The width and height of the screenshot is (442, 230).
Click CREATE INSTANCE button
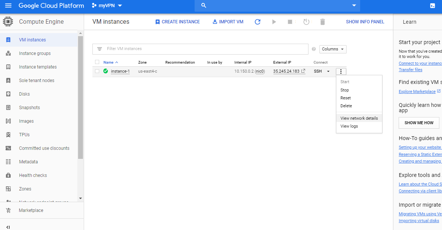178,22
